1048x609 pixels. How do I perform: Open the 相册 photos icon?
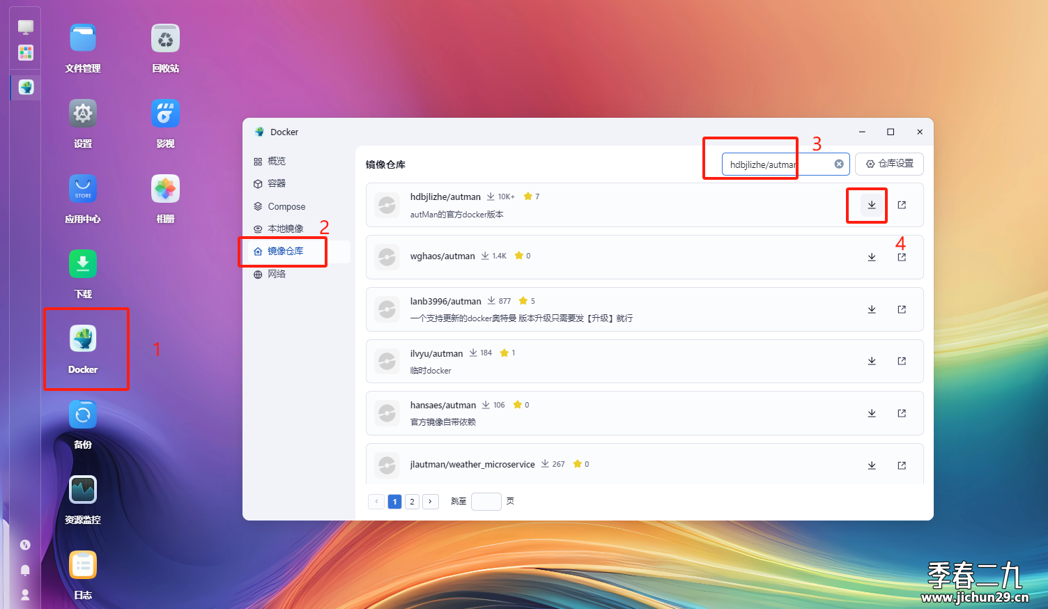[165, 189]
